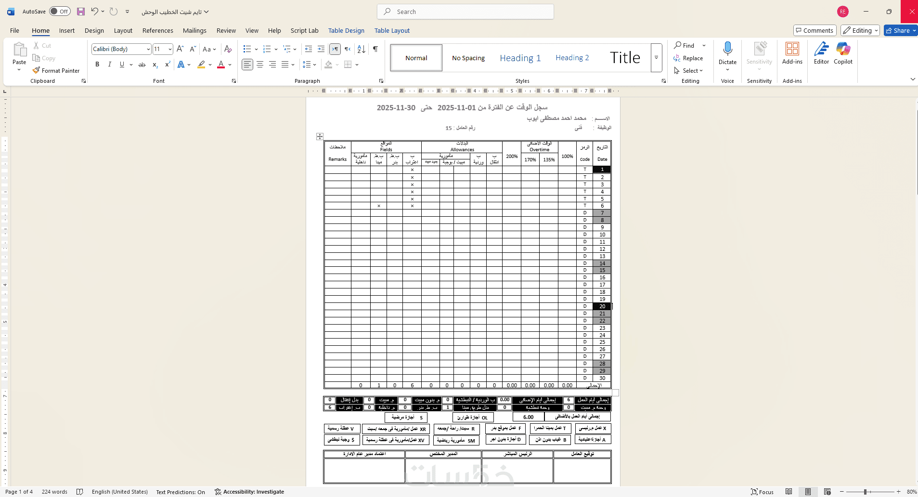Click the table move handle

pyautogui.click(x=320, y=137)
